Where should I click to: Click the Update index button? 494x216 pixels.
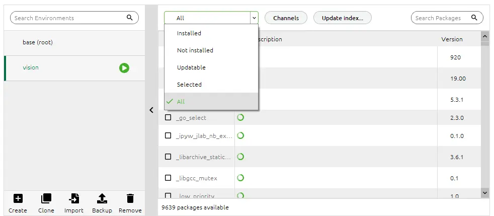pos(342,18)
